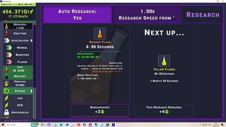This screenshot has height=127, width=226.
Task: Click the Lab lightning bolt icon
Action: coord(6,98)
